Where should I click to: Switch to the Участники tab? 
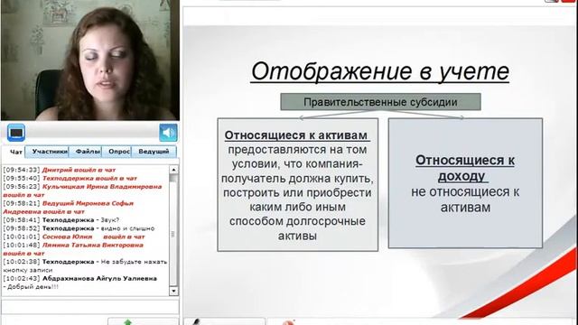pyautogui.click(x=47, y=152)
